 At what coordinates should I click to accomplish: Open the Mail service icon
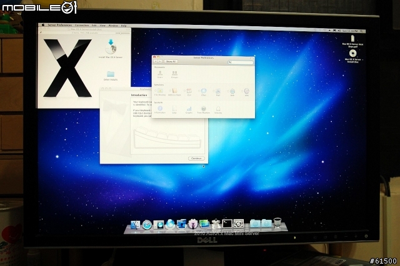coord(218,92)
